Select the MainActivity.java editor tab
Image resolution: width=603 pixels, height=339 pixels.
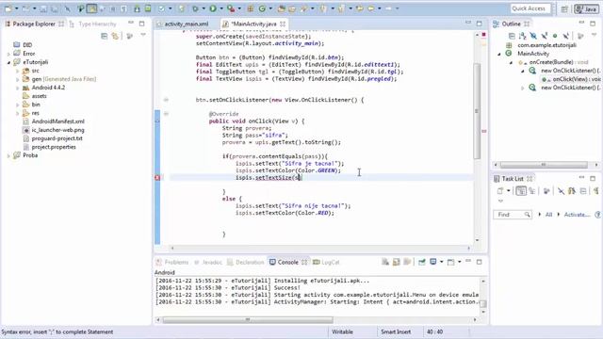pyautogui.click(x=253, y=24)
